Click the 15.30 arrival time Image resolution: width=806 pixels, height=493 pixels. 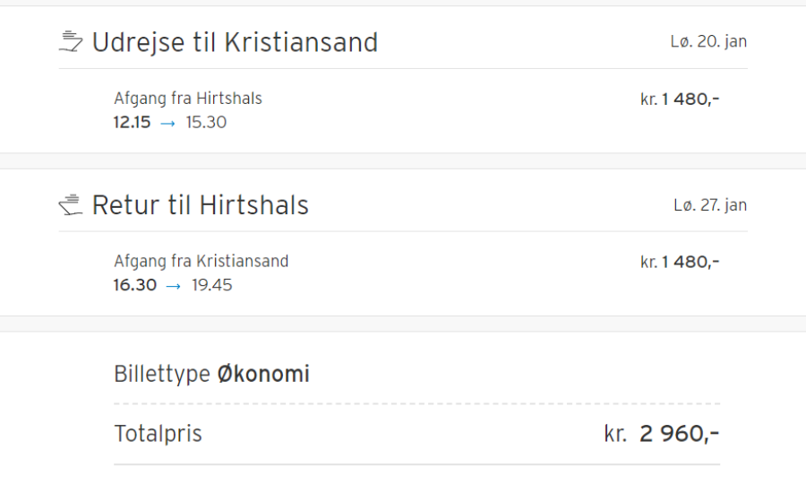(206, 123)
